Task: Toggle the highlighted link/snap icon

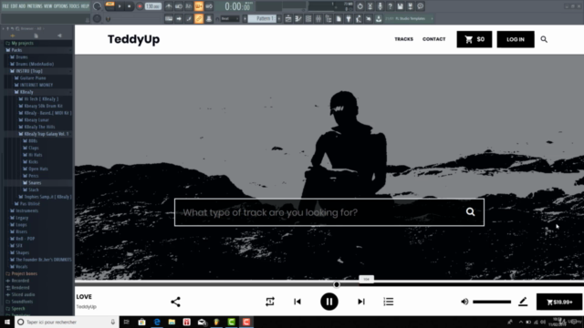Action: coord(199,18)
